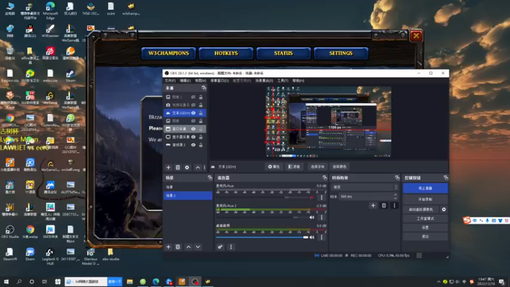
Task: Open transition properties three-dot icon
Action: coord(394,205)
